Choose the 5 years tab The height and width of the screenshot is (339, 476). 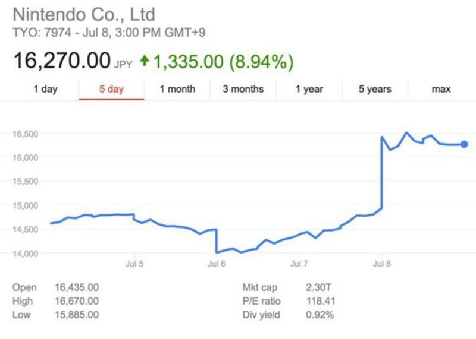(x=375, y=90)
